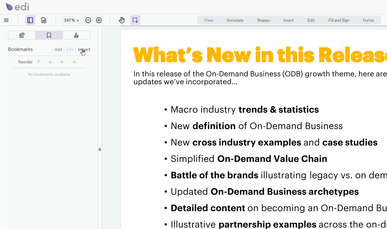Click 'No bookmarks available' text
Image resolution: width=387 pixels, height=229 pixels.
pos(49,74)
